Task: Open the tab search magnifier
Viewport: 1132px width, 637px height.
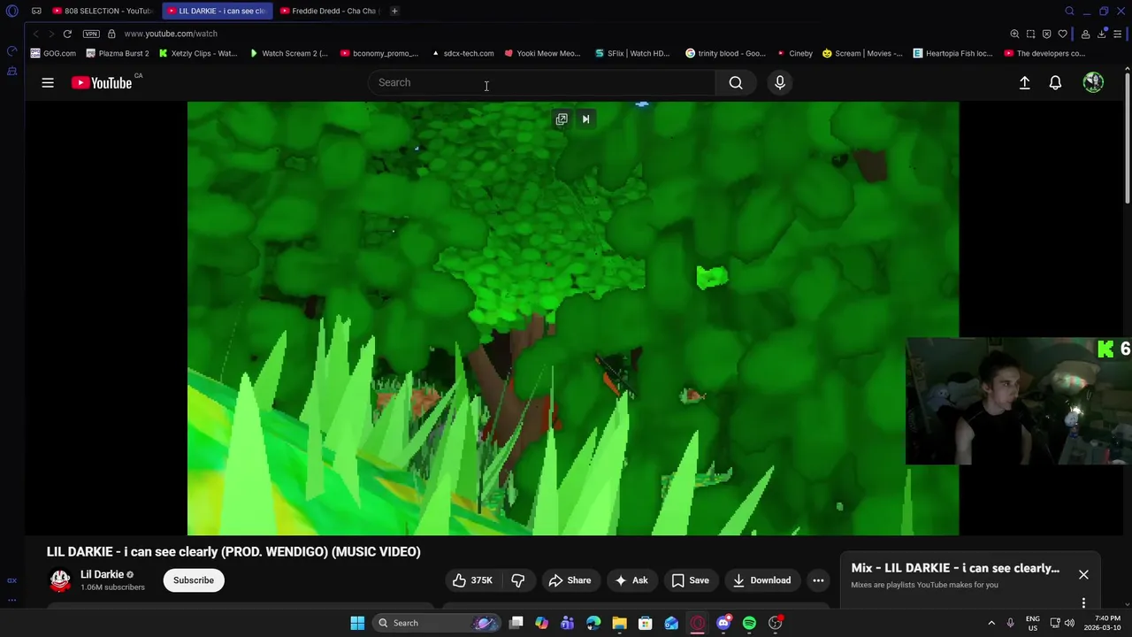Action: (x=1069, y=11)
